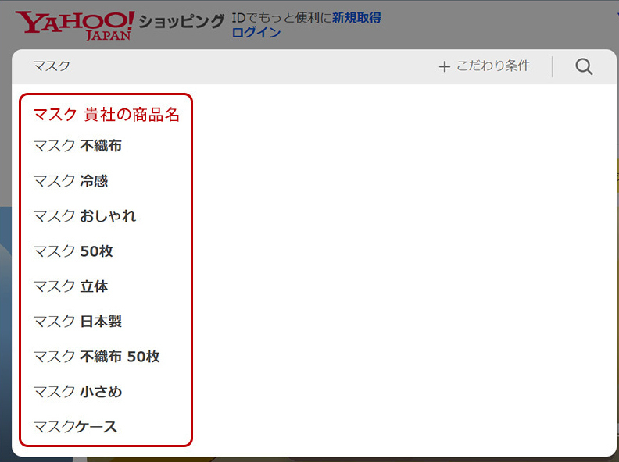Viewport: 619px width, 462px height.
Task: Click the 新規取得 link
Action: [356, 17]
